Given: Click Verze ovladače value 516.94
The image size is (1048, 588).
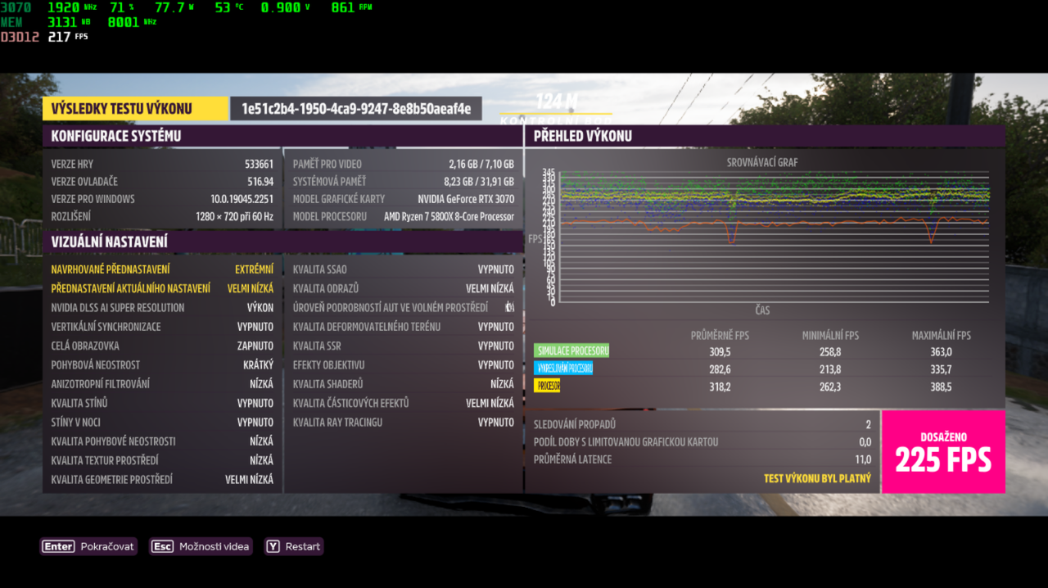Looking at the screenshot, I should (260, 182).
